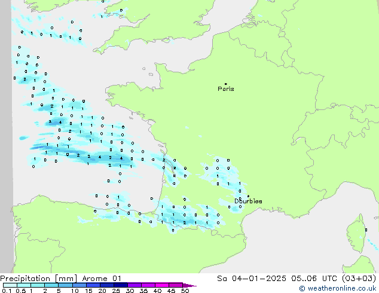Click the "15" legend value
The image size is (379, 293).
(x=88, y=291)
